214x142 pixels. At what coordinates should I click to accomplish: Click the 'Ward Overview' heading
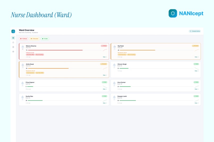tap(27, 30)
